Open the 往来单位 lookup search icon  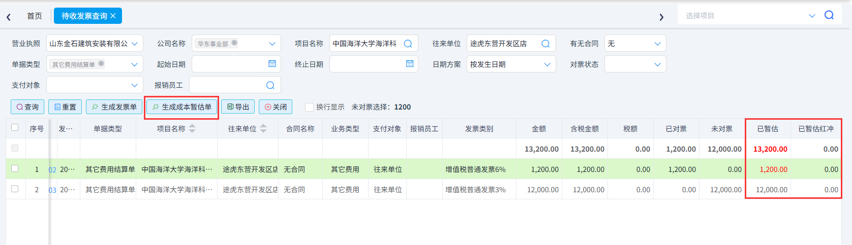pos(545,44)
